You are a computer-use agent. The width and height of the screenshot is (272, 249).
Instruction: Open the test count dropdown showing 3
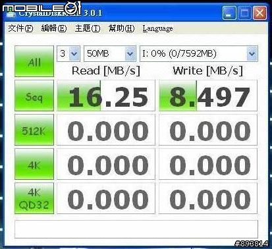[68, 53]
